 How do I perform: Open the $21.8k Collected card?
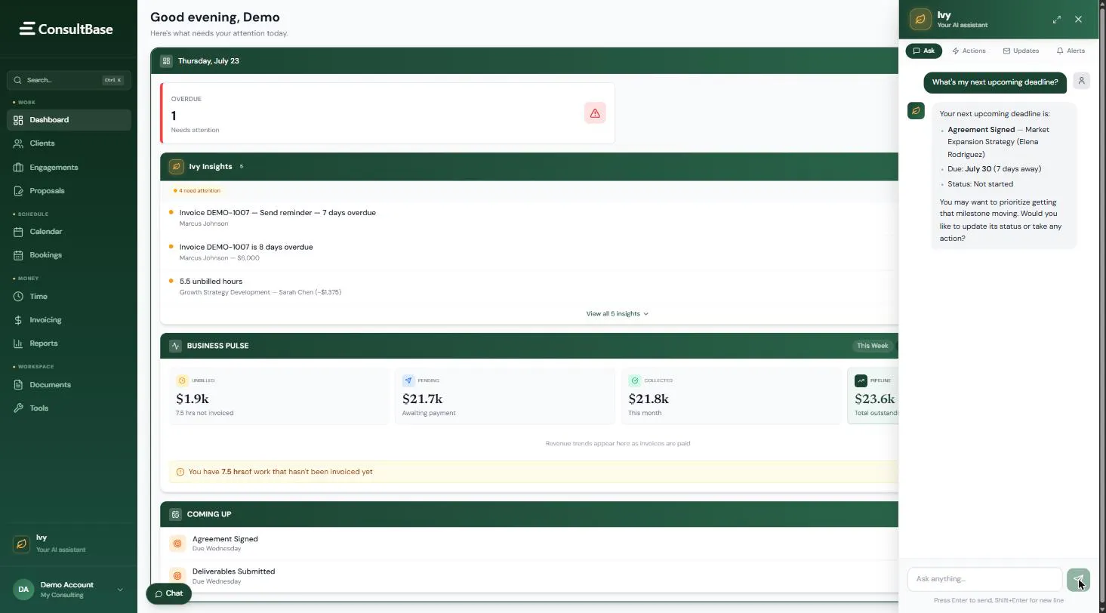click(731, 396)
